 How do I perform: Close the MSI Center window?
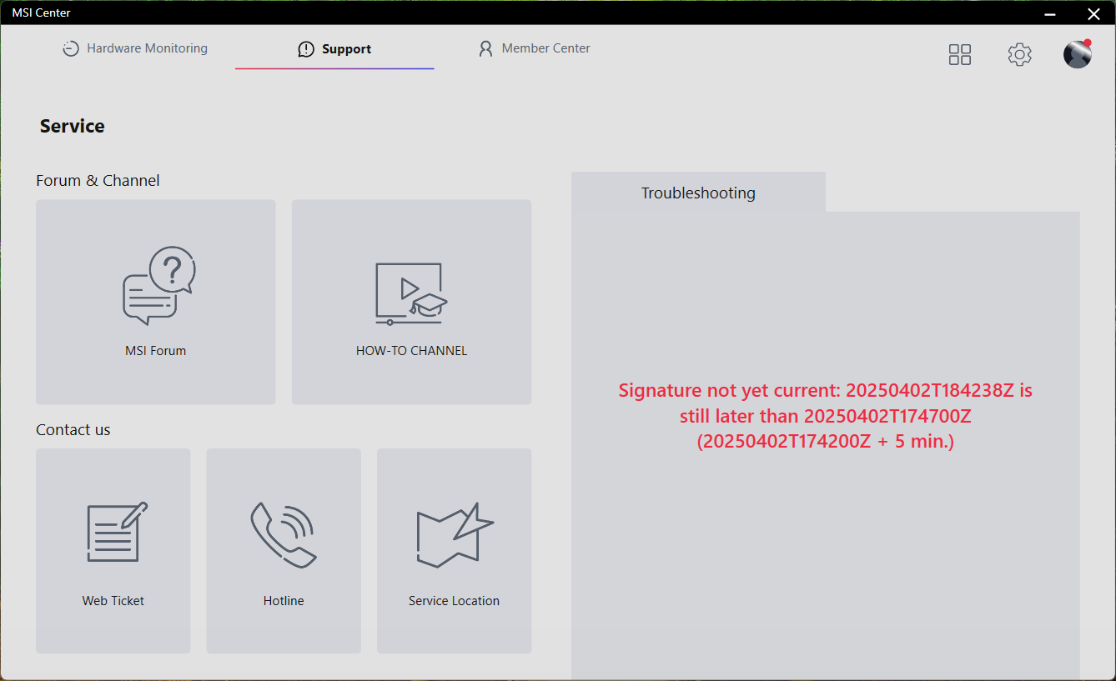pyautogui.click(x=1093, y=13)
